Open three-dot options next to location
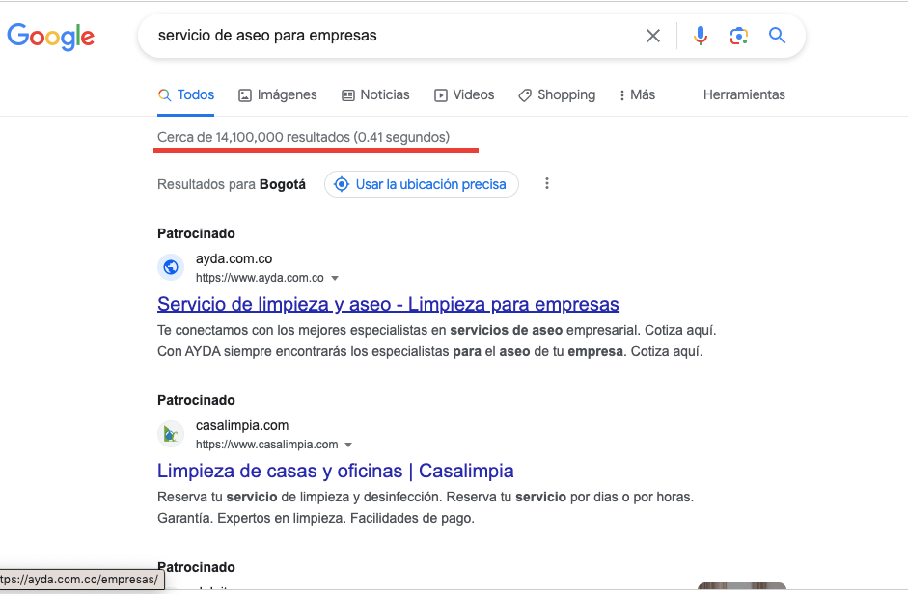This screenshot has width=908, height=594. tap(547, 183)
